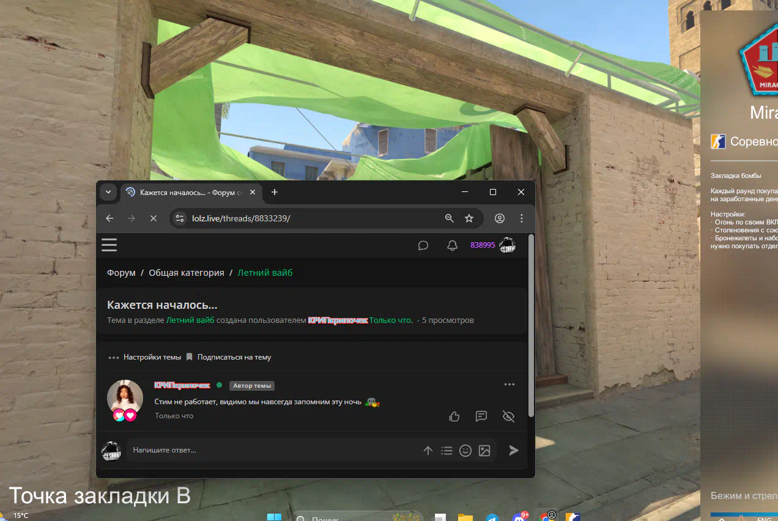This screenshot has height=521, width=778.
Task: Click the 838995 balance counter
Action: point(483,245)
